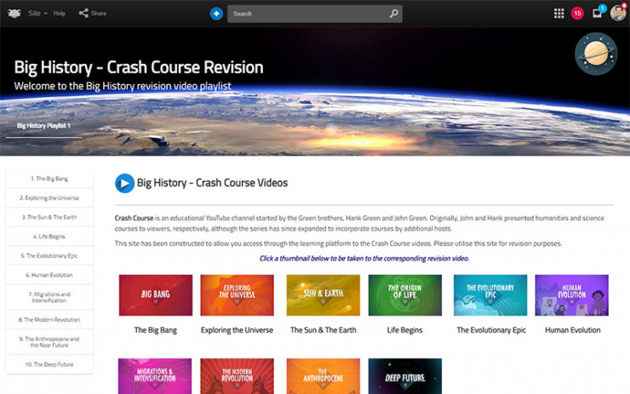Open sidebar item 5. The Evolutionary Epic
The width and height of the screenshot is (630, 394).
click(x=49, y=256)
